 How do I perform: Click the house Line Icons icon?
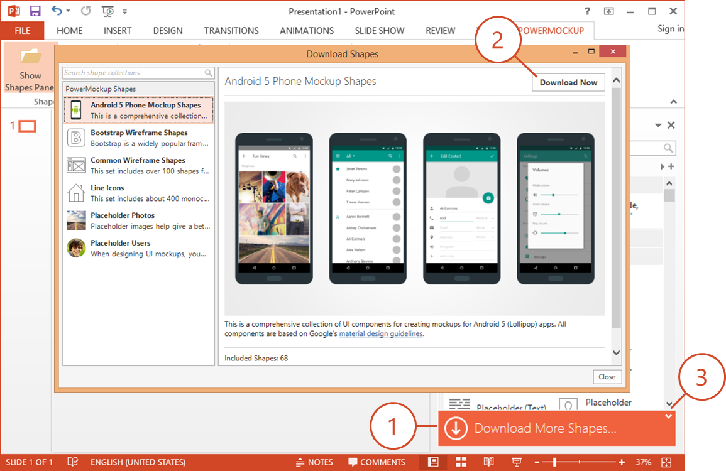[x=76, y=193]
